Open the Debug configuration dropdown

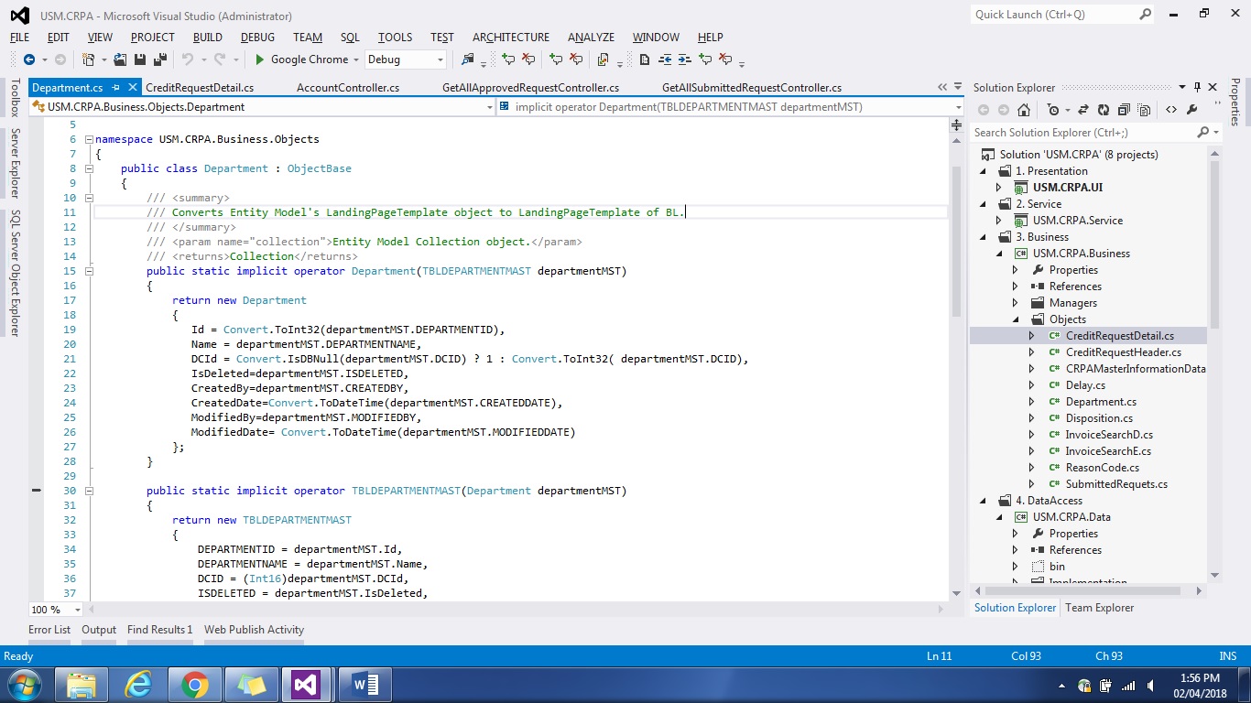point(441,59)
